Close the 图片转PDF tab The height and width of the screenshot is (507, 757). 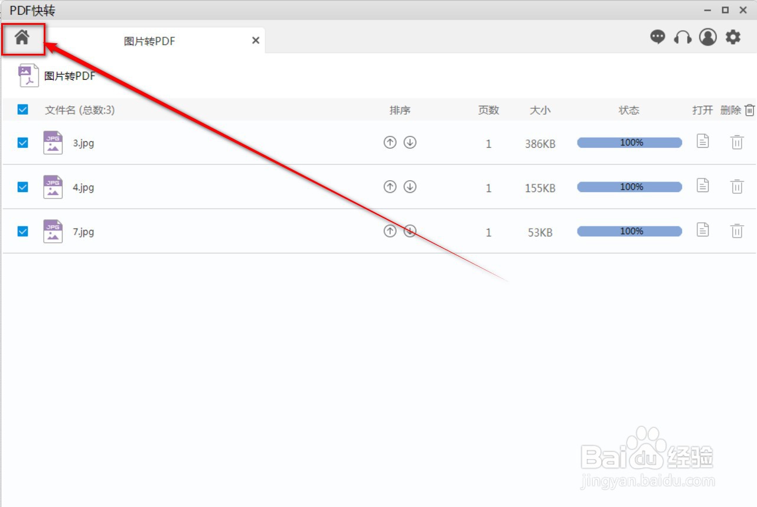tap(255, 40)
